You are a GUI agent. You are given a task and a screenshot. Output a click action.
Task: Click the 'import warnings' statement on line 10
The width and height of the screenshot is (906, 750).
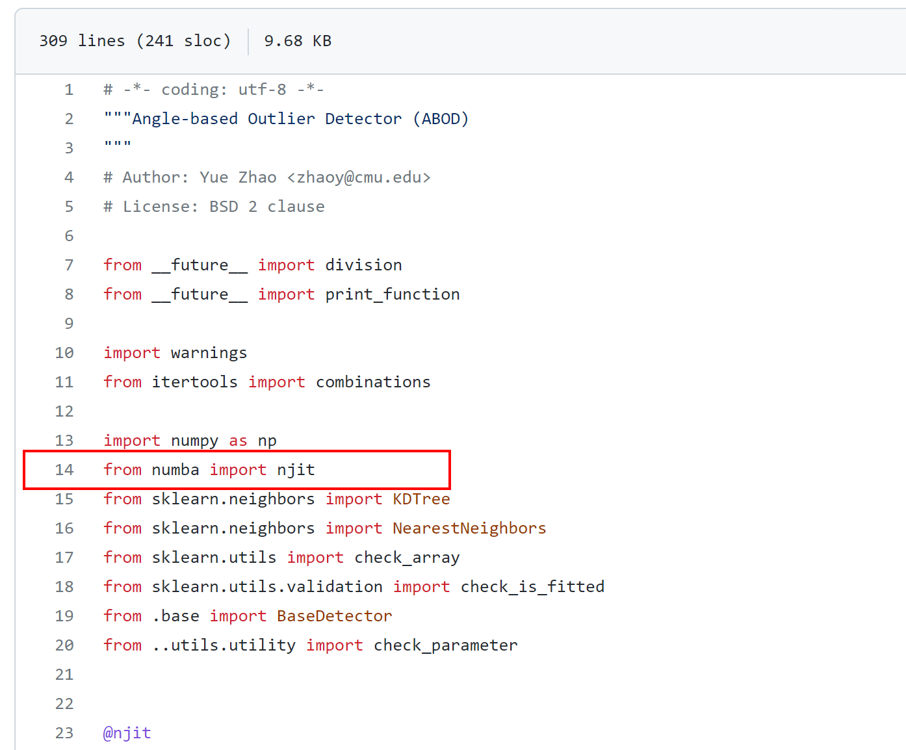[x=175, y=352]
